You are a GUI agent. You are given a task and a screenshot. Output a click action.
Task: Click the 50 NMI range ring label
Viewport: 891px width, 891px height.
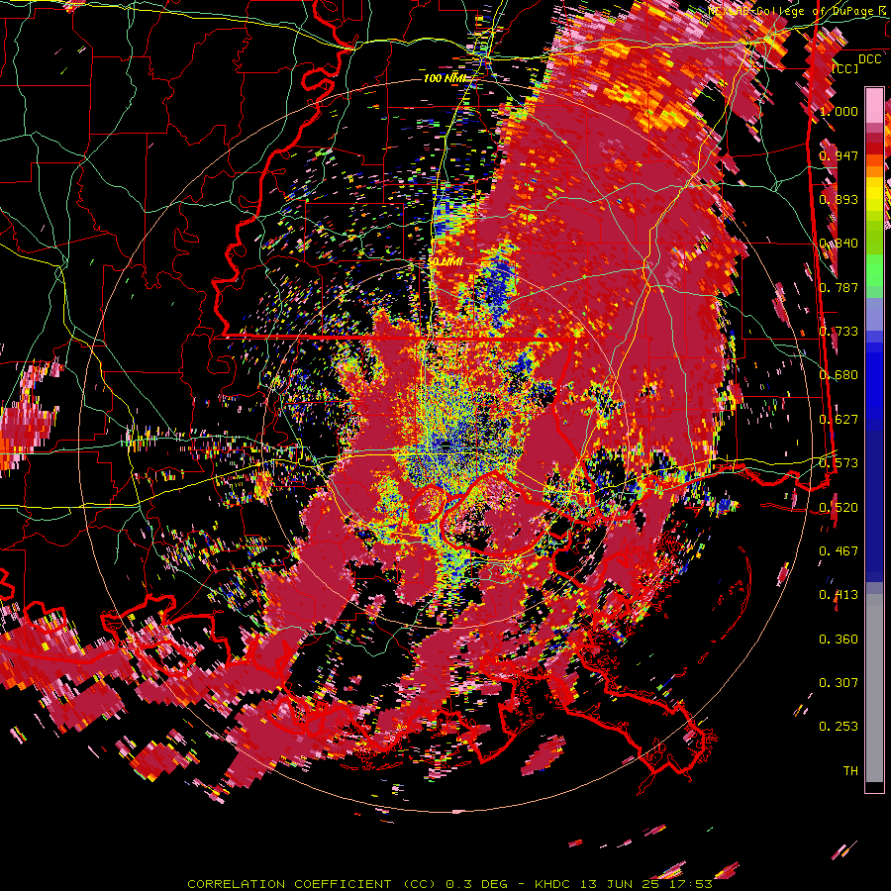click(x=445, y=262)
